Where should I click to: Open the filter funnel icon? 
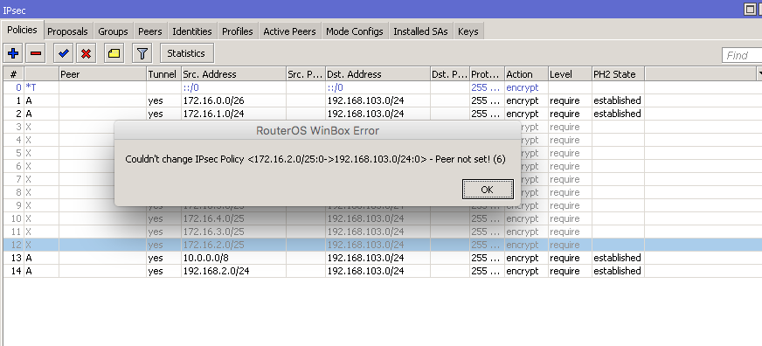[x=142, y=53]
